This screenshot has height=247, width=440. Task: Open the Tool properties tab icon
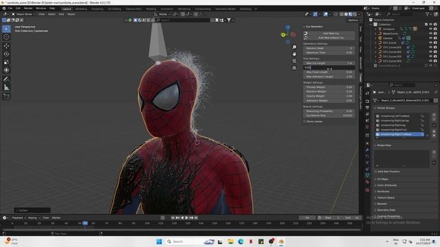click(x=367, y=93)
